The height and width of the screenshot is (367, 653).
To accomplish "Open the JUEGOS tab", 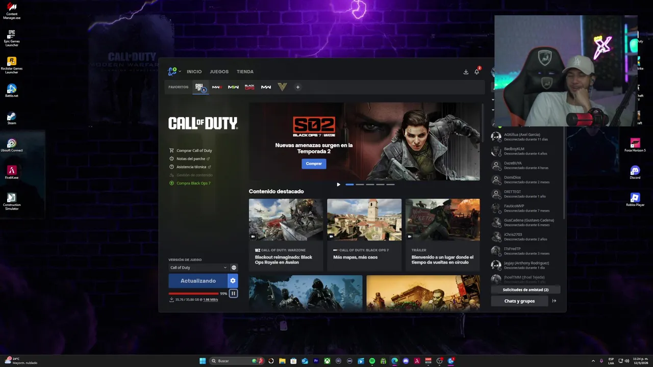I will coord(219,72).
